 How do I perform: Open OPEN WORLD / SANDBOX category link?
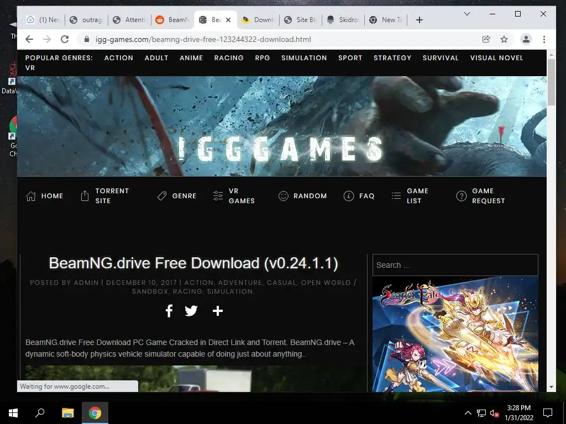[x=244, y=287]
